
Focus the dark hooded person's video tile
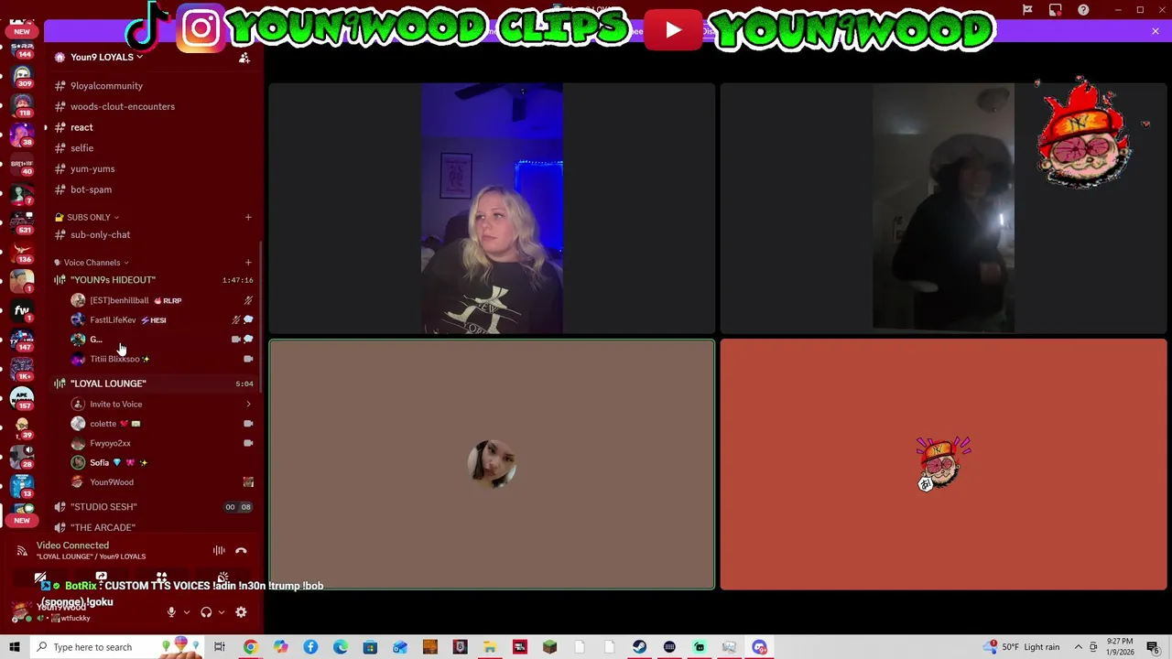point(943,209)
